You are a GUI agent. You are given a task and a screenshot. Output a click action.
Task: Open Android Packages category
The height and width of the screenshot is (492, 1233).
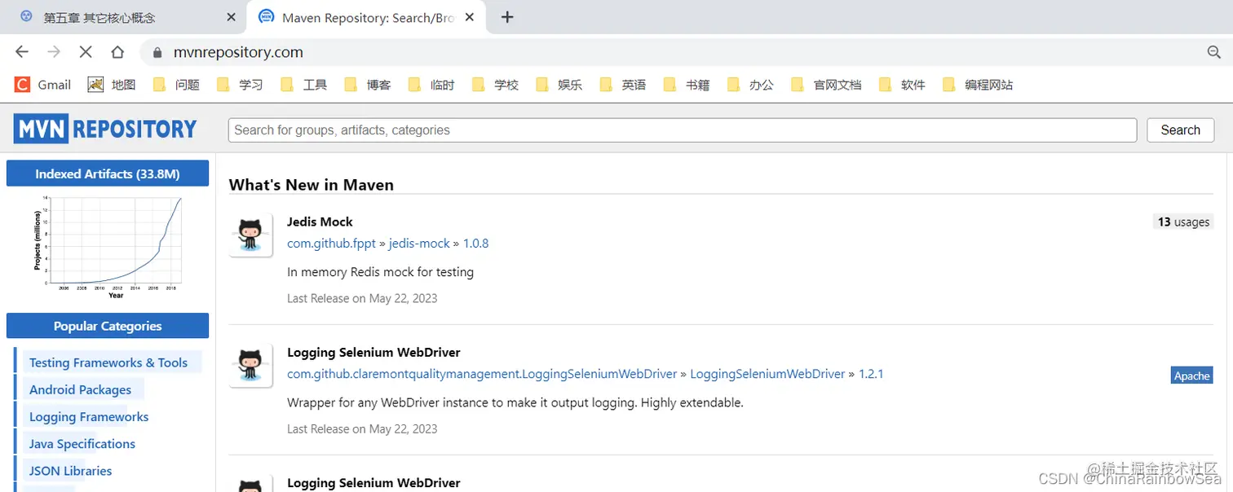[x=80, y=389]
